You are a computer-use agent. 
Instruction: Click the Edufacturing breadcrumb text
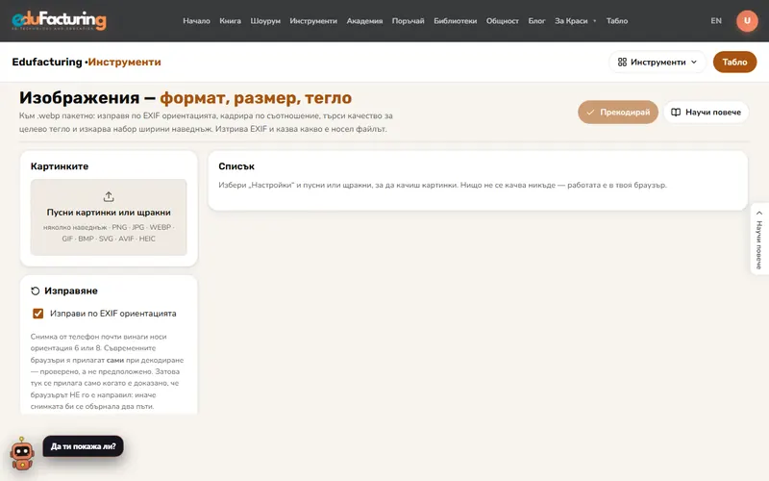[x=47, y=62]
